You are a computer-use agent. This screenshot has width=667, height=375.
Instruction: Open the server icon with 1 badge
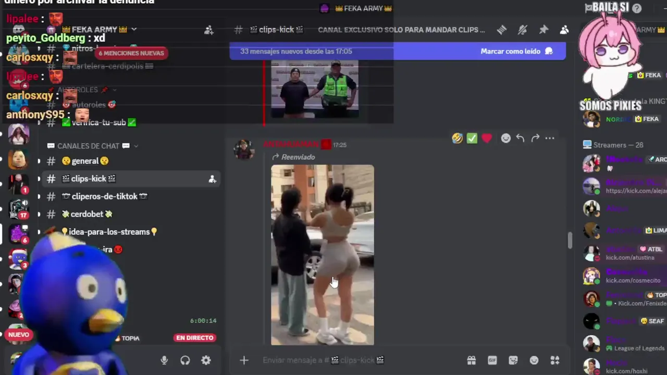19,183
